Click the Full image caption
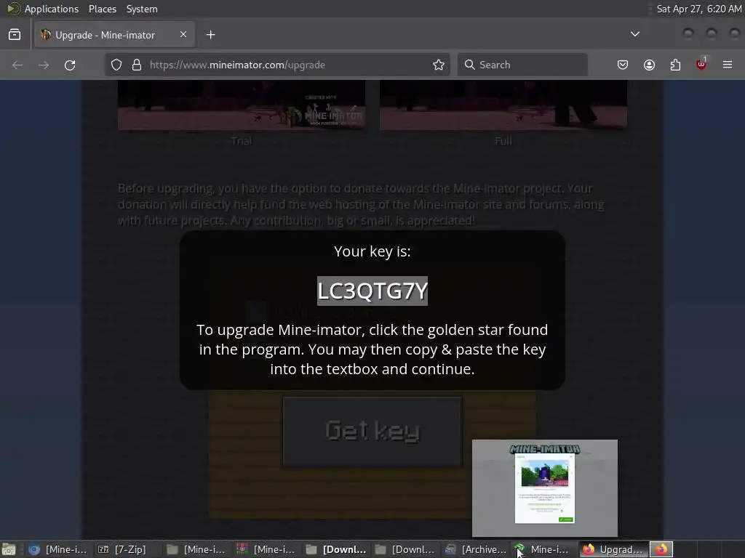The height and width of the screenshot is (558, 745). coord(503,141)
